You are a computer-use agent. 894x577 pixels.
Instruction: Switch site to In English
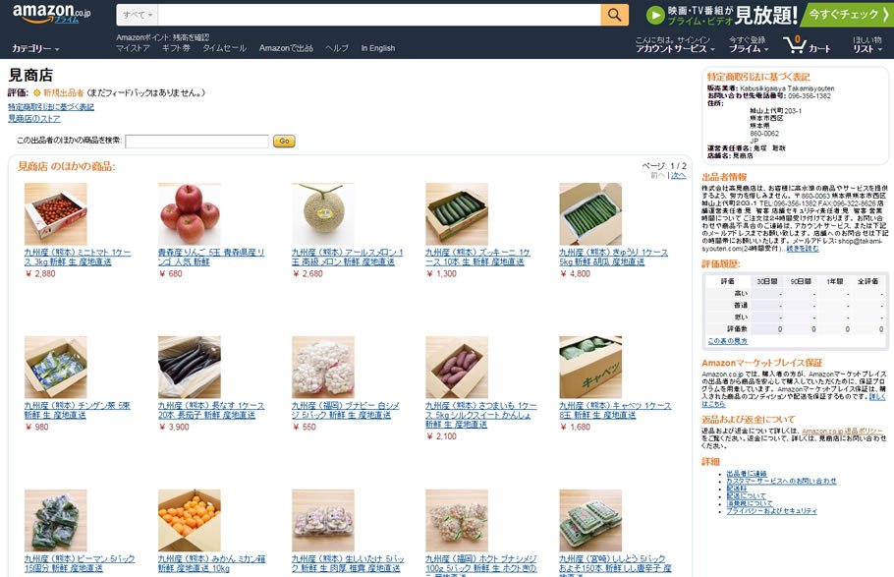click(377, 48)
